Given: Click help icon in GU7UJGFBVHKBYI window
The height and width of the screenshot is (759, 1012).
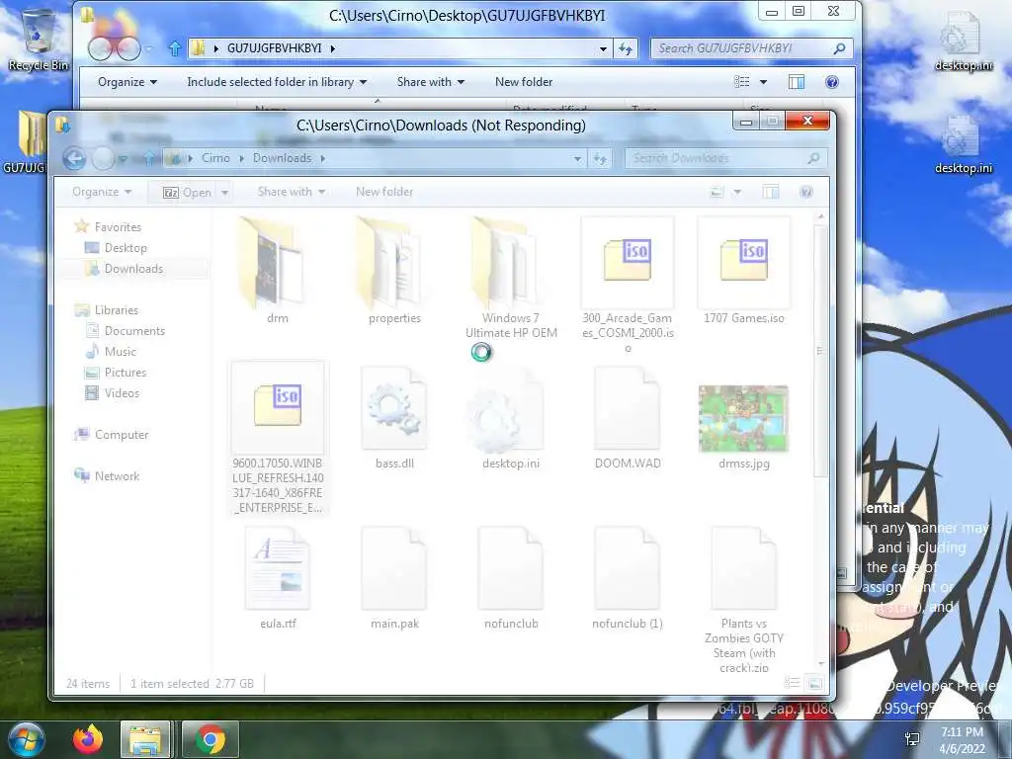Looking at the screenshot, I should pos(832,82).
